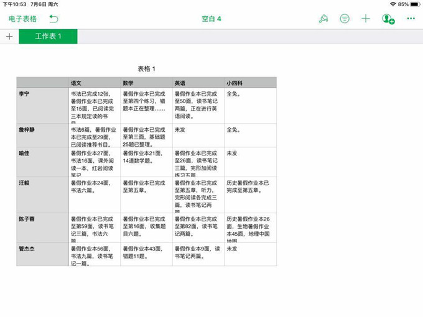Select 管杰杰's 小四科 cell 未发
Screen dimensions: 423x317
(250, 254)
